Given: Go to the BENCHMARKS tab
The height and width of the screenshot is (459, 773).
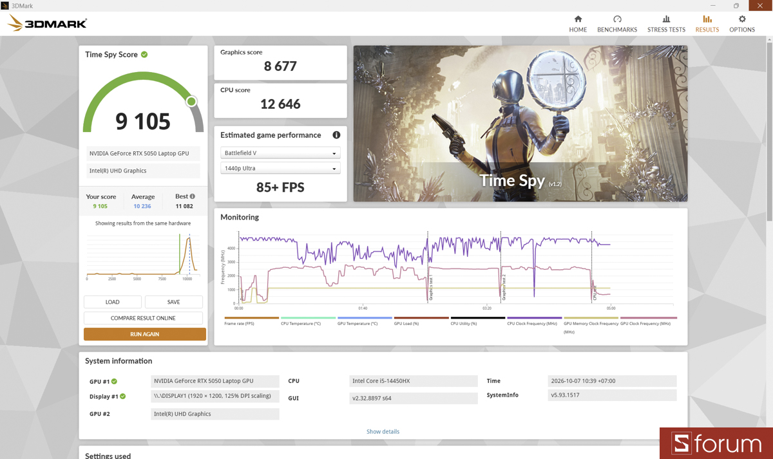Looking at the screenshot, I should coord(617,24).
